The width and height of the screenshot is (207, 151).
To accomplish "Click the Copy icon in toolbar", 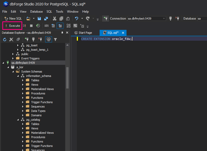I will [x=61, y=19].
